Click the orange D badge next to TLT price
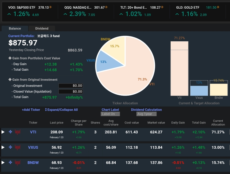Image resolution: width=230 pixels, height=174 pixels. pos(162,7)
